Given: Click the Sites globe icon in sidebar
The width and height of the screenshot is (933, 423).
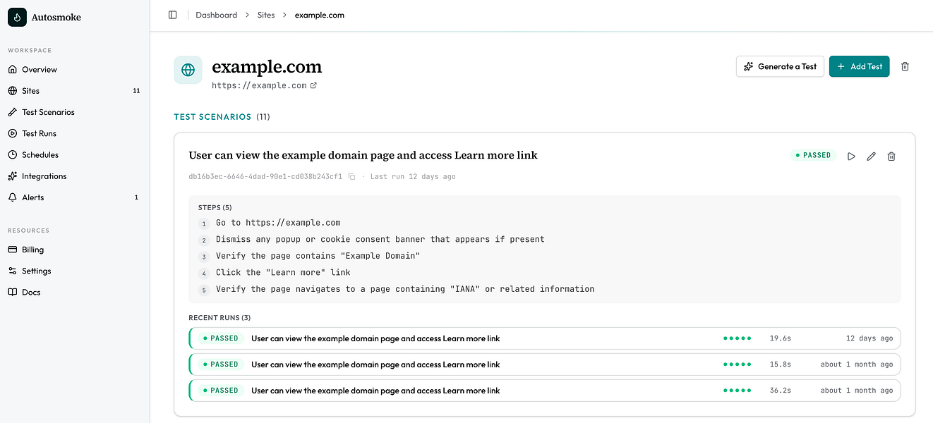Looking at the screenshot, I should tap(13, 91).
